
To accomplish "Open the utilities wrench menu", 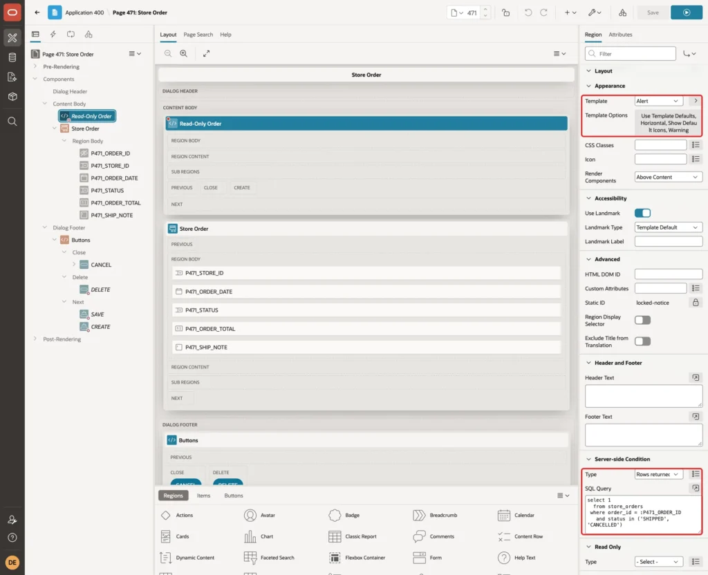I will (595, 12).
